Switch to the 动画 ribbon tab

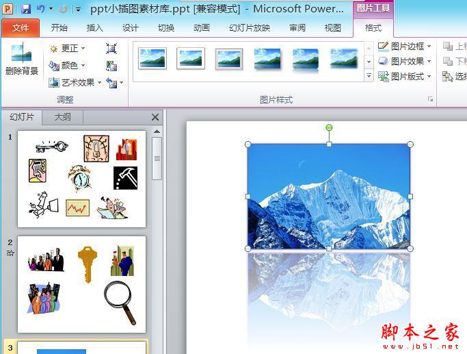click(x=202, y=28)
